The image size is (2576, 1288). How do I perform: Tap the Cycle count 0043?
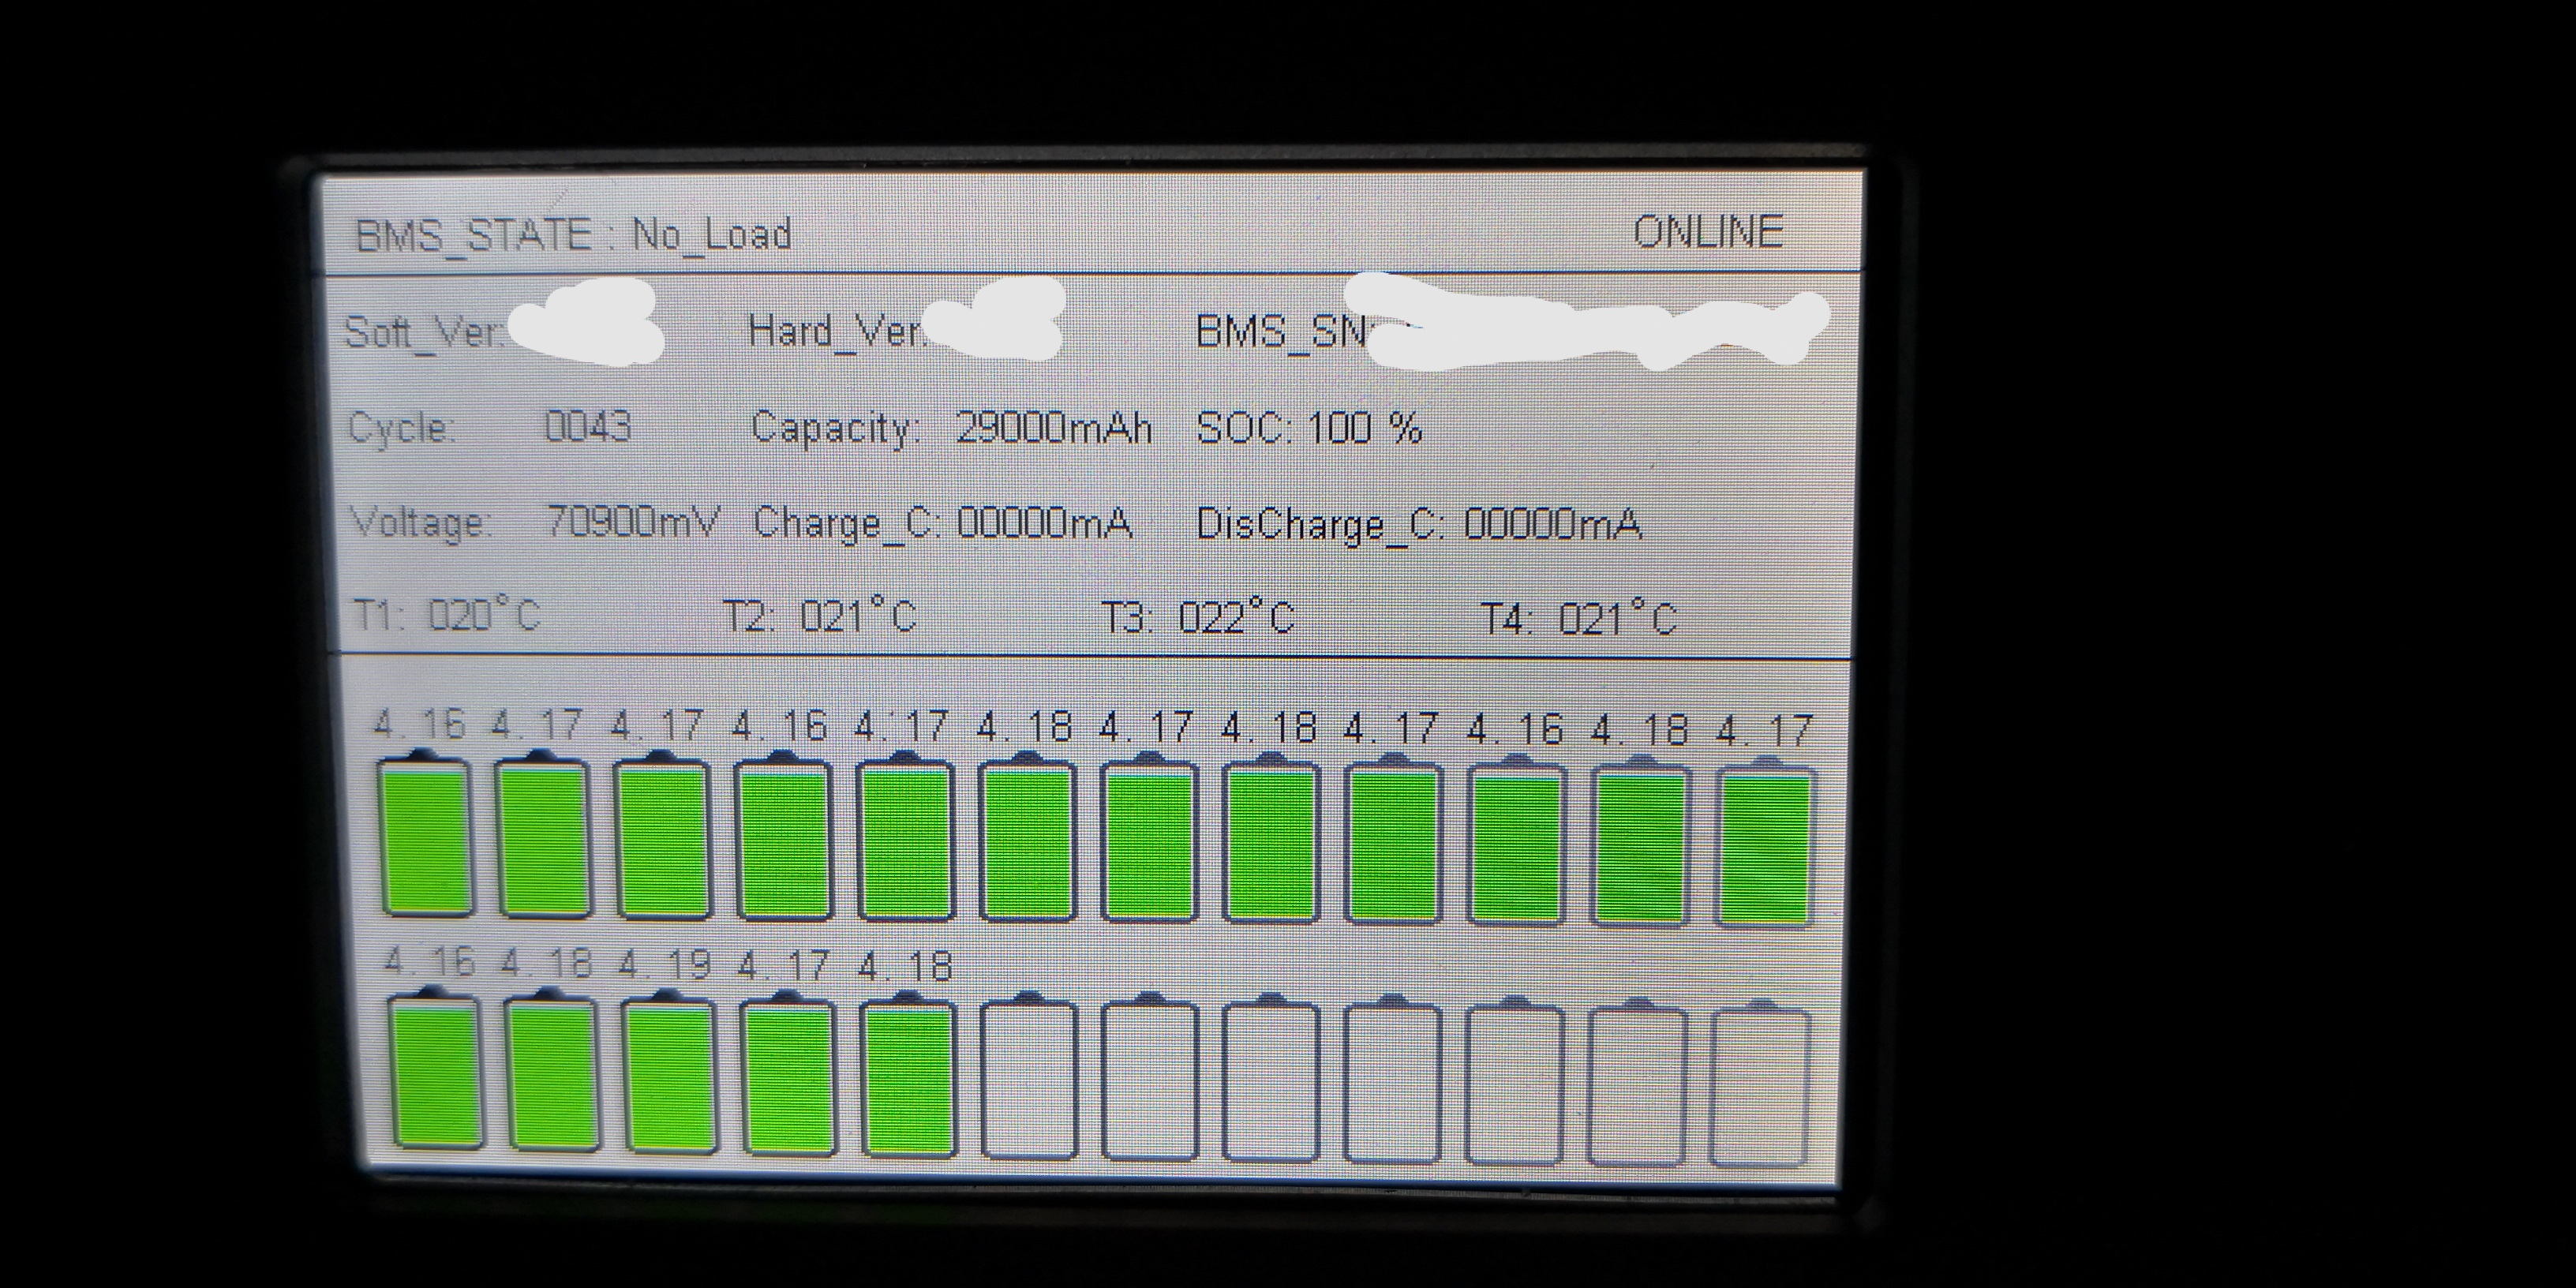pos(587,427)
